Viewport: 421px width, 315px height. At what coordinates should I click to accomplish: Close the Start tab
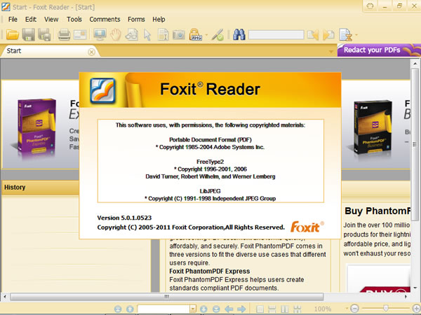[91, 51]
